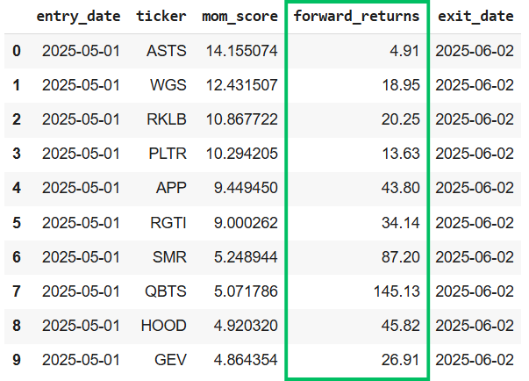Select ticker cell RGTI

(x=168, y=223)
